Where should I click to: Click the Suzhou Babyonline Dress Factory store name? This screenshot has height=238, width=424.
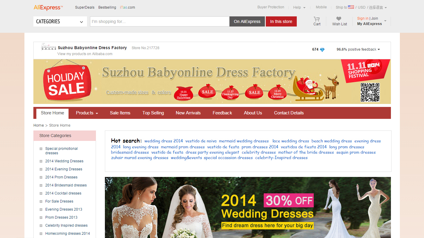coord(92,48)
